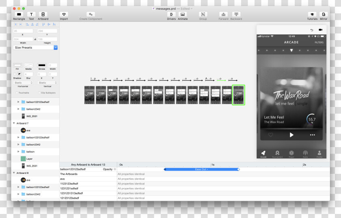341x218 pixels.
Task: Click the Import toolbar icon
Action: [x=64, y=14]
